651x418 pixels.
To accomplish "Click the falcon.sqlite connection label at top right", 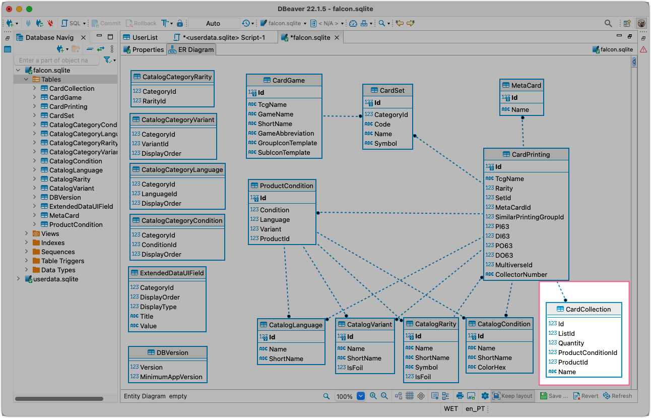I will point(613,49).
